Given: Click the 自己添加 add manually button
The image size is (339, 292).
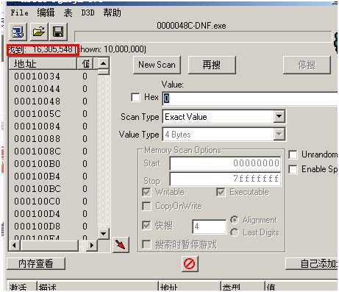Looking at the screenshot, I should point(313,264).
